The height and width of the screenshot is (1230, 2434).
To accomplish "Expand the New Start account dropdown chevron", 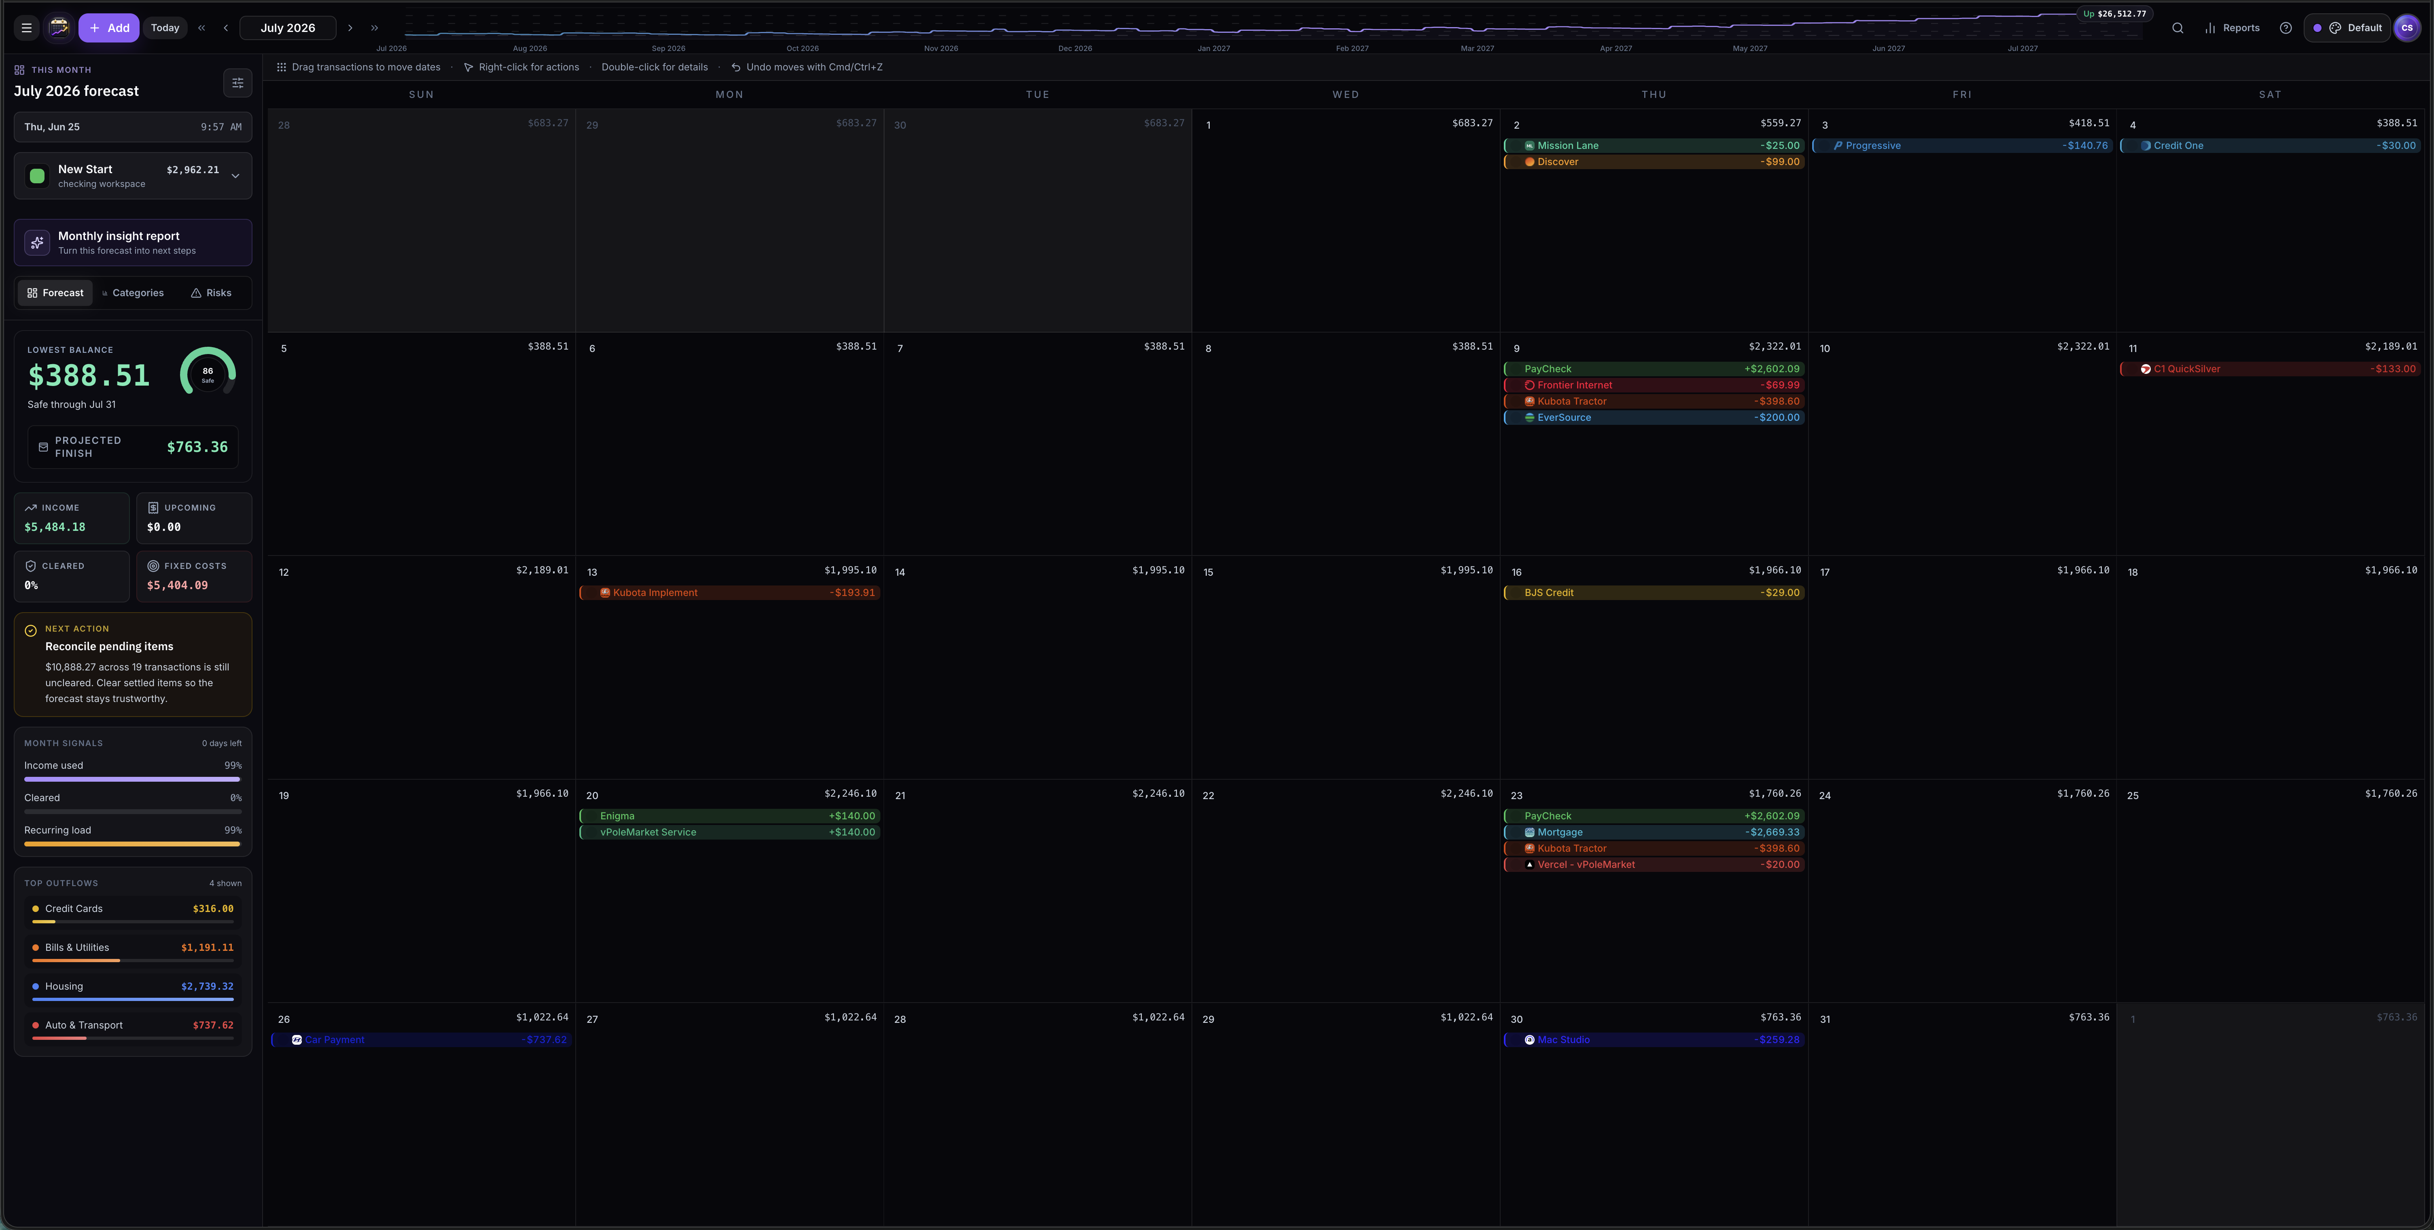I will tap(235, 176).
